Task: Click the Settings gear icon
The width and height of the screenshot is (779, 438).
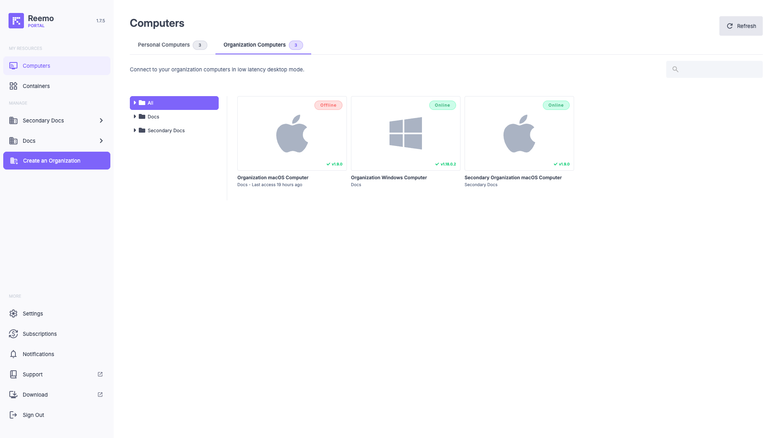Action: [x=13, y=313]
